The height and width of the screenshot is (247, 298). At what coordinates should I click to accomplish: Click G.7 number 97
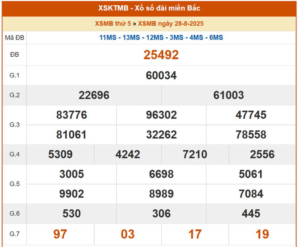click(60, 234)
